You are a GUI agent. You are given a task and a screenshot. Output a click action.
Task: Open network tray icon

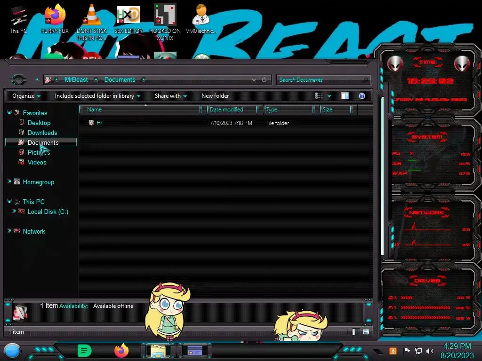(x=418, y=351)
